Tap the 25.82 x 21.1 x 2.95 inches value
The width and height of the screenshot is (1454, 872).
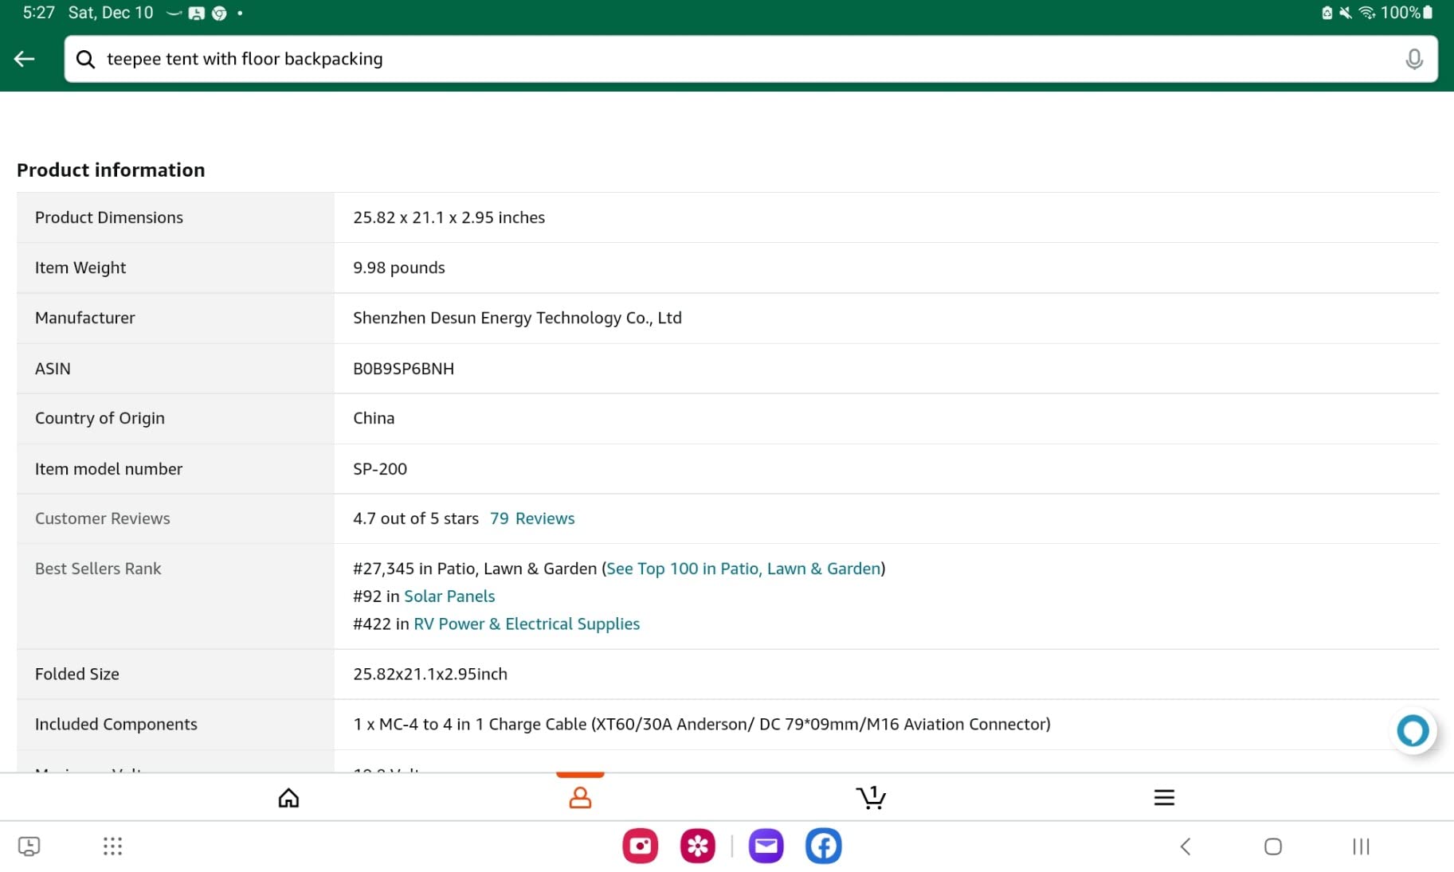click(449, 217)
